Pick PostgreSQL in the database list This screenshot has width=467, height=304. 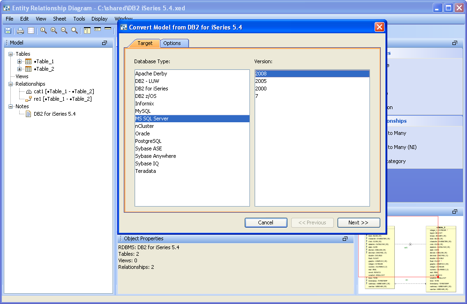click(192, 141)
